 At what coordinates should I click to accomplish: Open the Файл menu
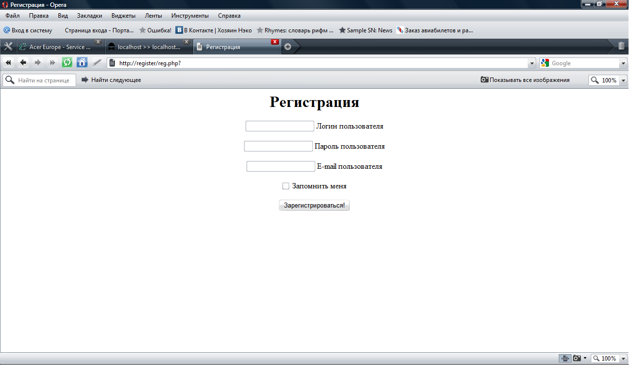click(12, 16)
